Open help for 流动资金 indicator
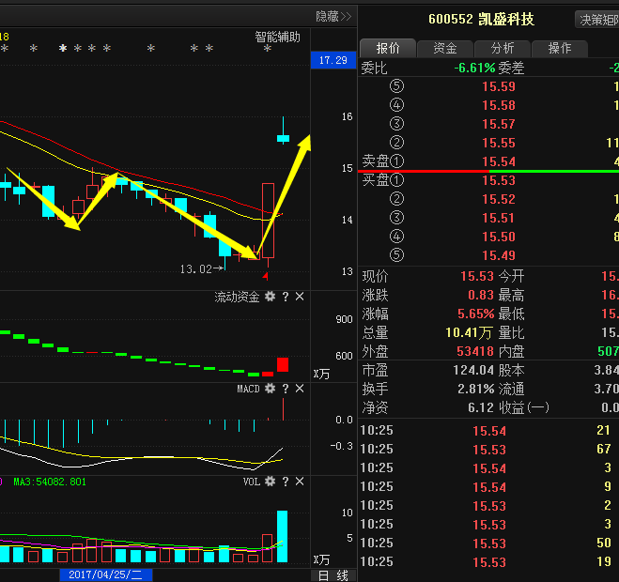619x582 pixels. click(x=286, y=297)
